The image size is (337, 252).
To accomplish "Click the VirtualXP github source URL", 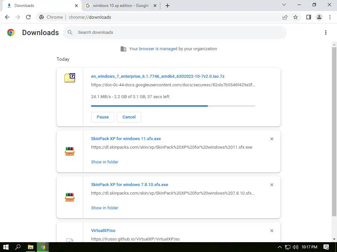I will pyautogui.click(x=135, y=239).
